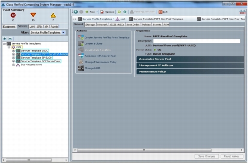Open the iSCSI vNICs tab
Screen dimensions: 248x164
[117, 25]
